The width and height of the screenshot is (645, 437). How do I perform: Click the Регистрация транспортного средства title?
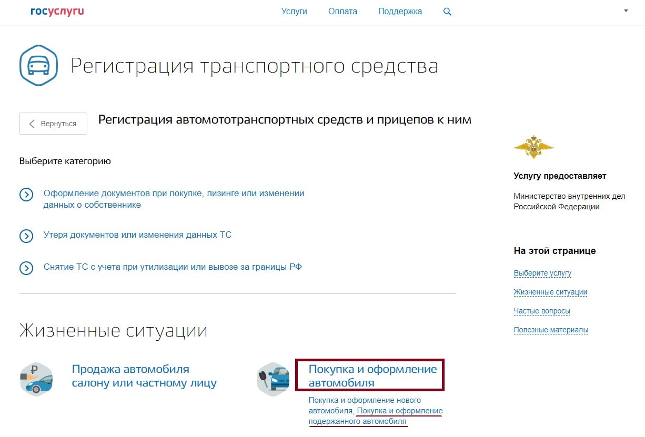(x=255, y=67)
